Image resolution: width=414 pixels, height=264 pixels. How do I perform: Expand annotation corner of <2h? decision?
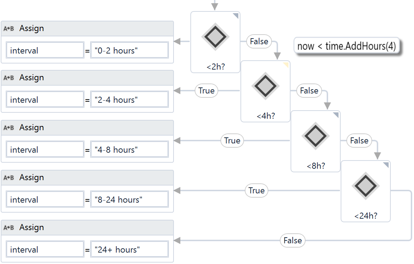point(236,15)
